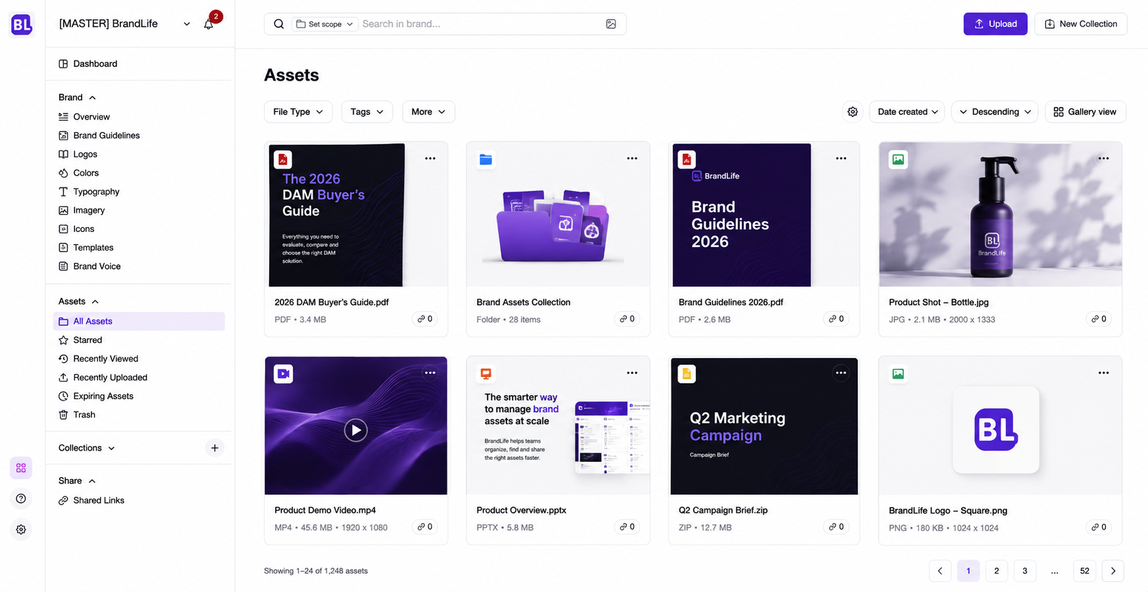The height and width of the screenshot is (592, 1148).
Task: Open Shared Links
Action: tap(91, 500)
